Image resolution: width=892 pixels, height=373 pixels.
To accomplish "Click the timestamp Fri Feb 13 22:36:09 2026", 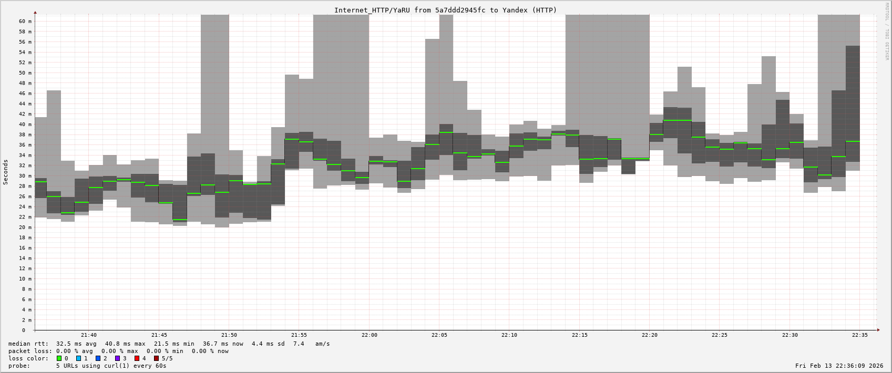I will (839, 366).
